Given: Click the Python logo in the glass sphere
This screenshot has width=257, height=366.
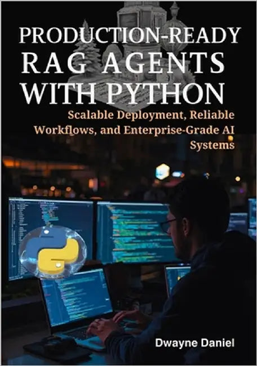Looking at the screenshot, I should 52,252.
